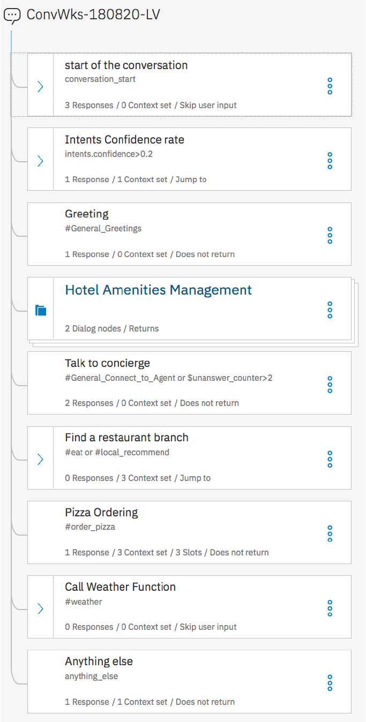The width and height of the screenshot is (366, 722).
Task: Open options menu for Hotel Amenities Management folder
Action: (x=330, y=310)
